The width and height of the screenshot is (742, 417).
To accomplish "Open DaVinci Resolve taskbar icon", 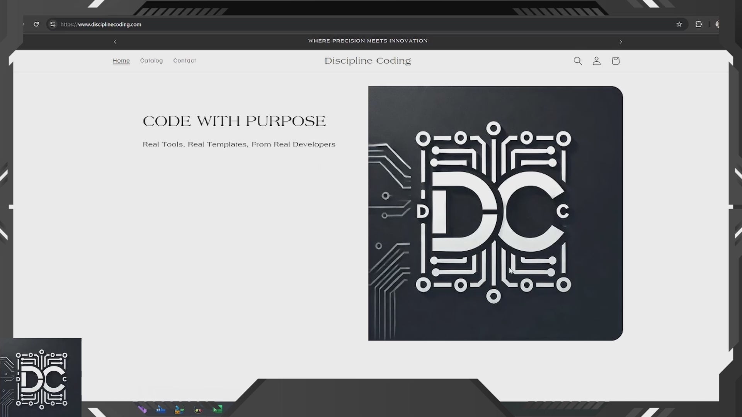I will pyautogui.click(x=198, y=410).
